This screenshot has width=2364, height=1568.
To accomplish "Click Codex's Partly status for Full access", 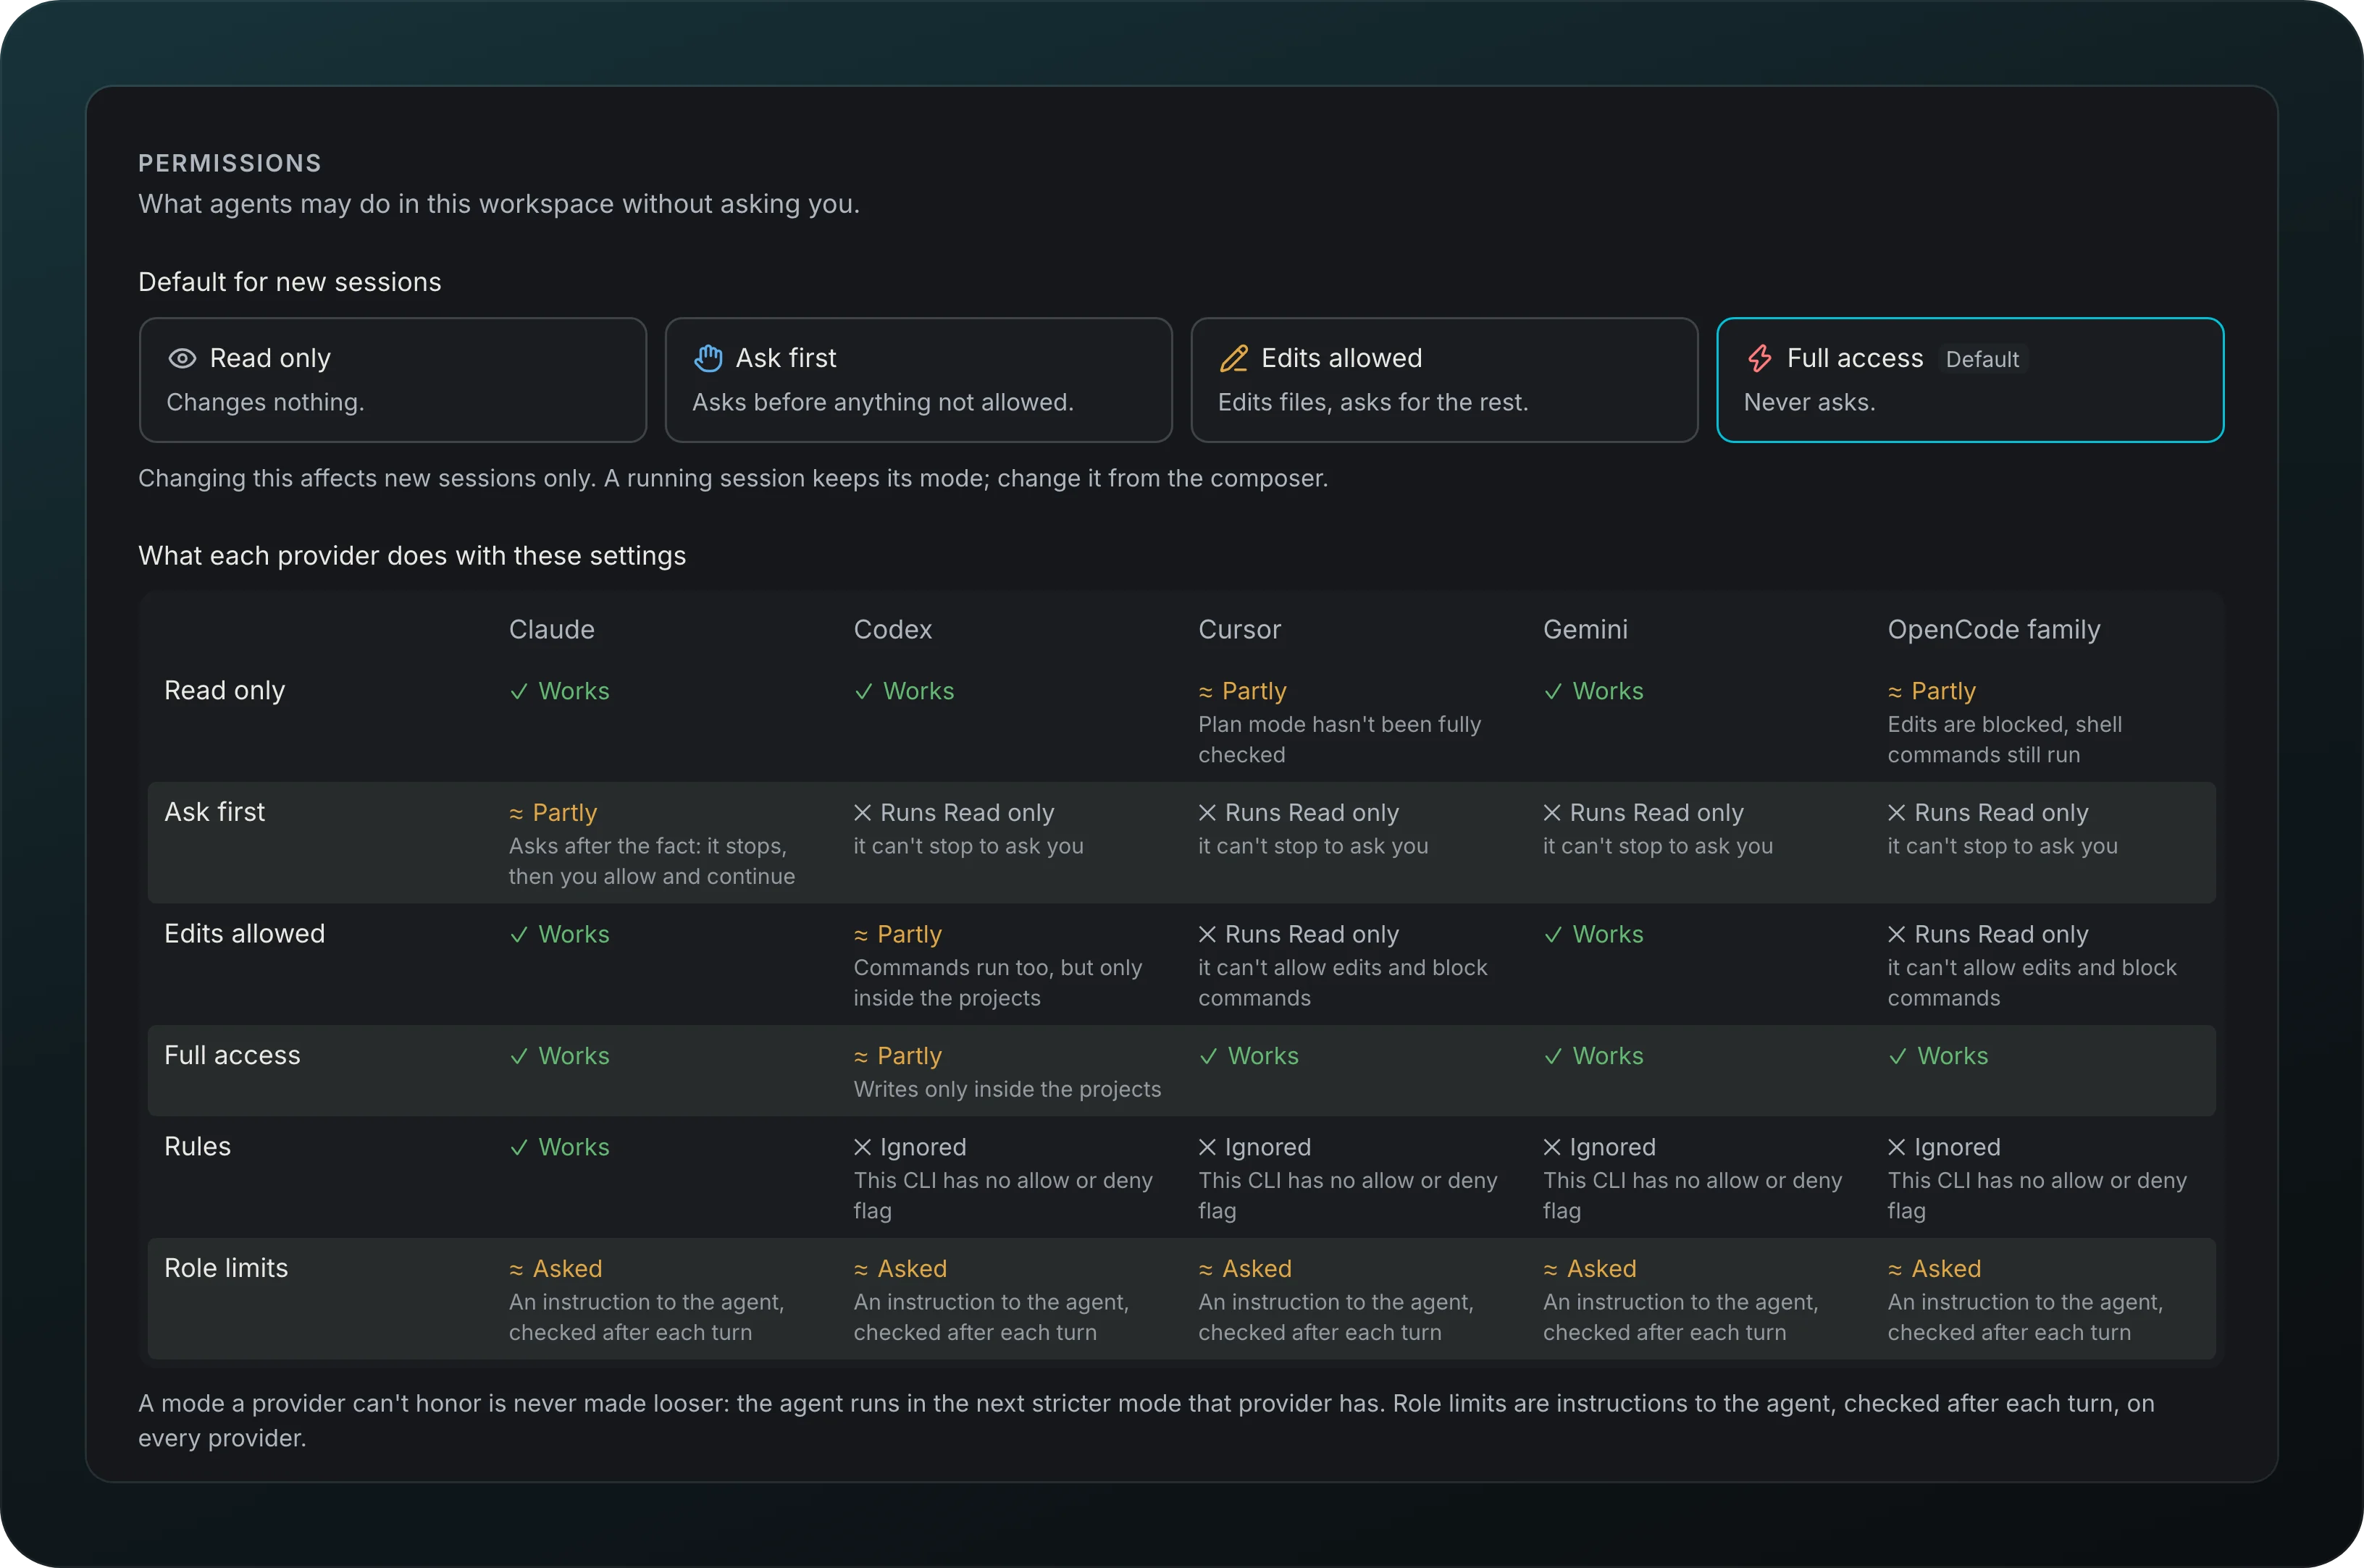I will click(897, 1056).
